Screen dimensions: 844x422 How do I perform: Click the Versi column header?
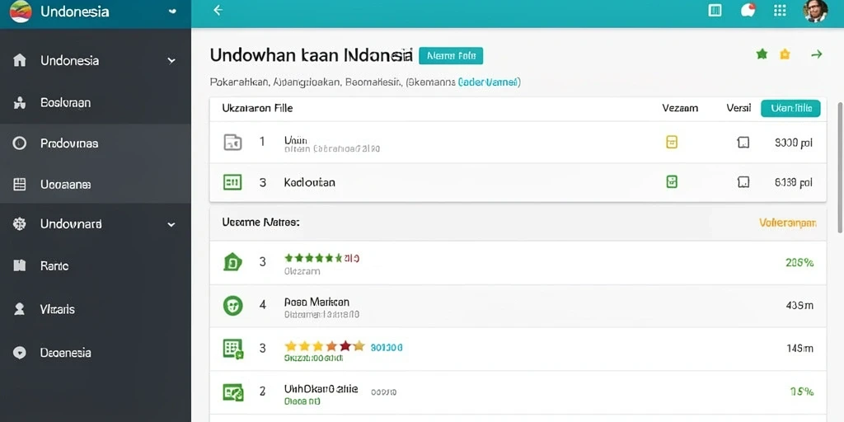[x=738, y=108]
